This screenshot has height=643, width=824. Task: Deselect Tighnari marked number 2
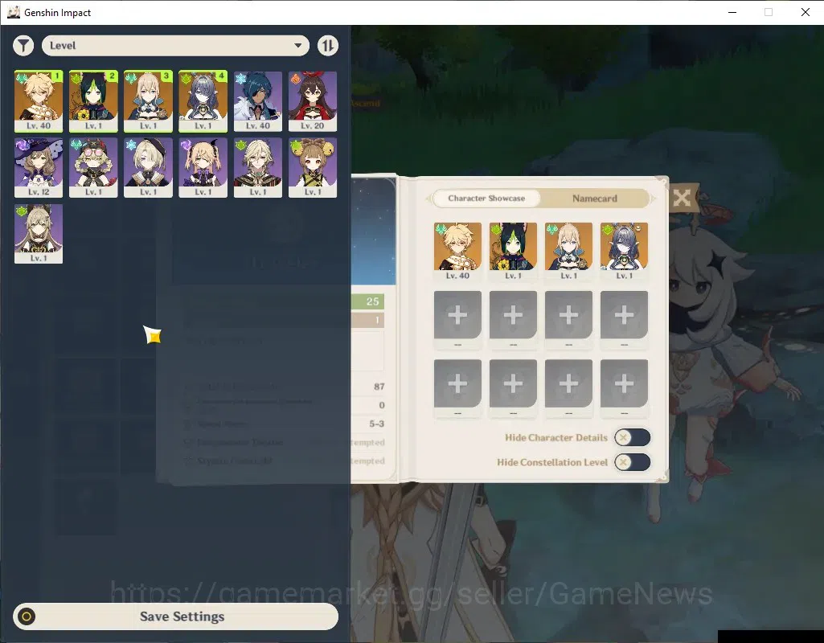point(93,100)
